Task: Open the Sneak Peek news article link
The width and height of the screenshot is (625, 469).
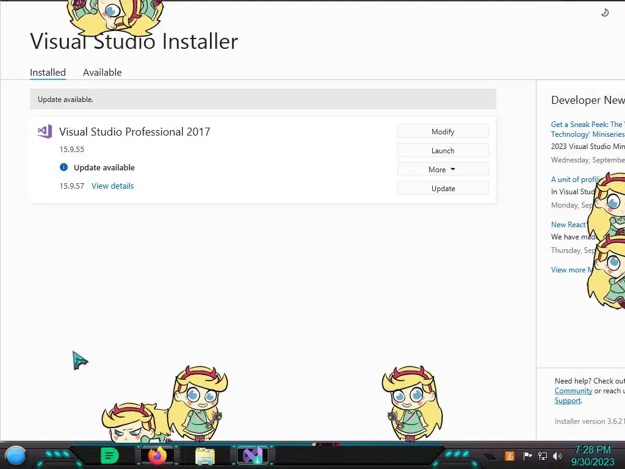Action: click(x=588, y=129)
